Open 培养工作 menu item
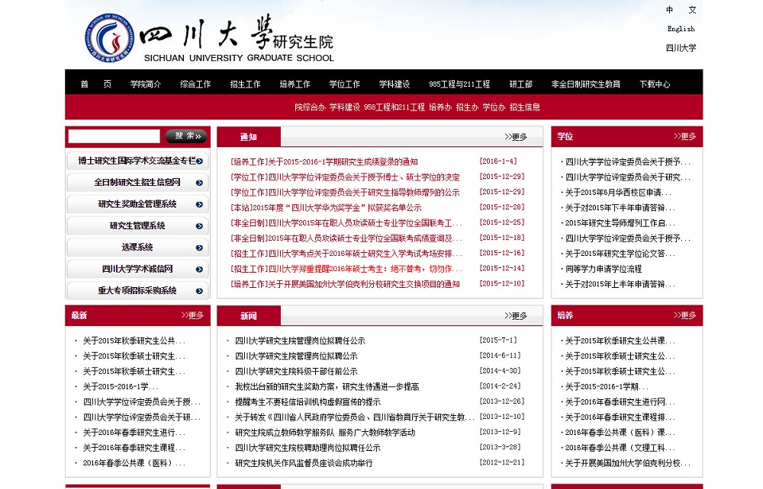The height and width of the screenshot is (489, 763). pos(295,84)
